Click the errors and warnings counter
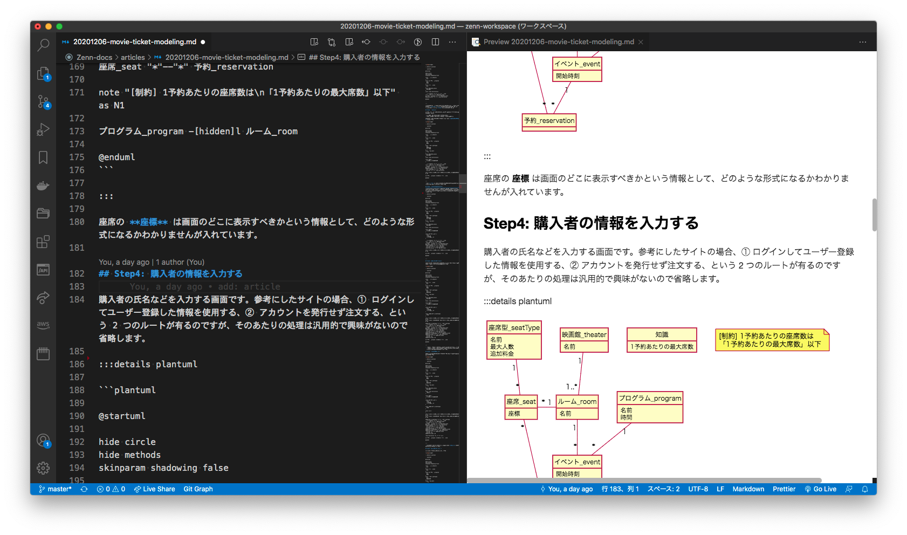The height and width of the screenshot is (535, 907). pos(111,489)
